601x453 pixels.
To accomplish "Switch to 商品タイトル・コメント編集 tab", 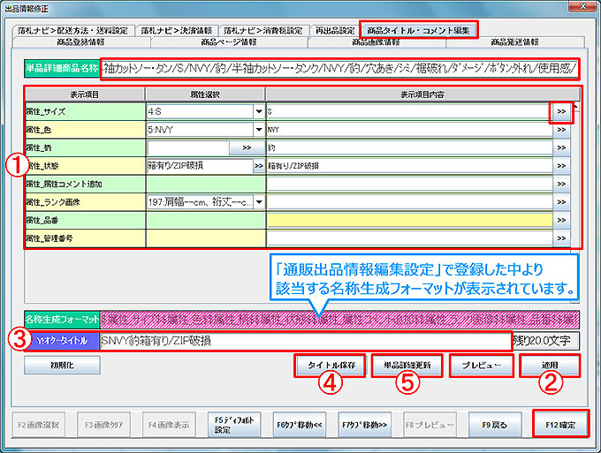I will click(419, 30).
